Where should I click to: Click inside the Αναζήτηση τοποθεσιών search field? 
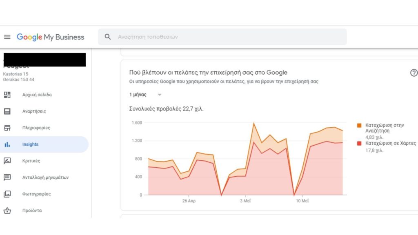click(222, 37)
